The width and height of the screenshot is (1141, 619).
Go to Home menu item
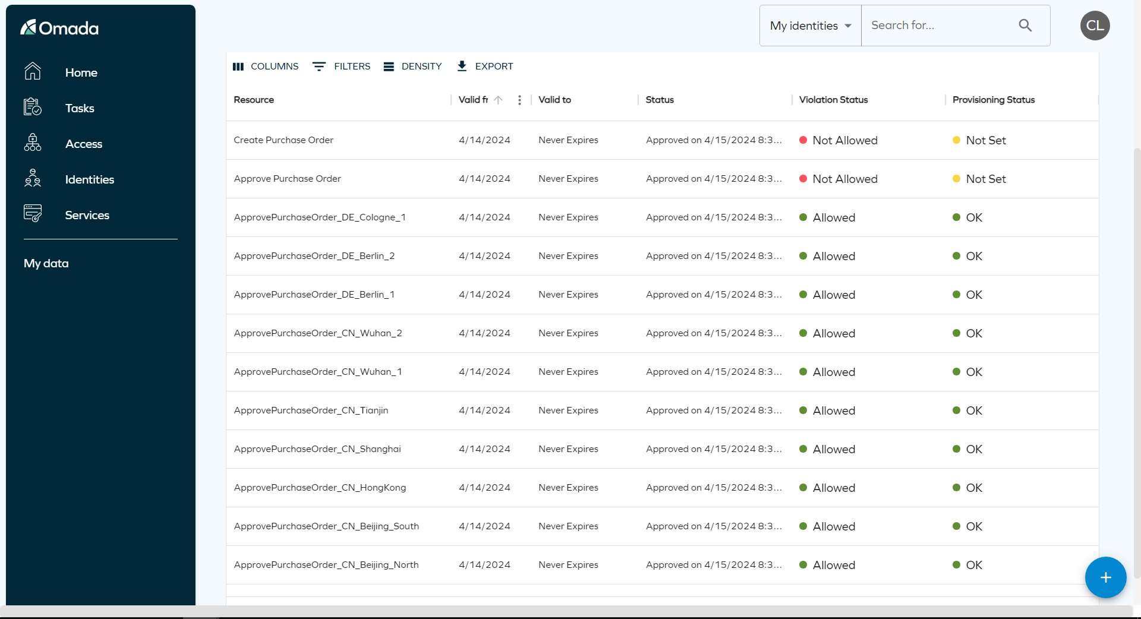tap(81, 72)
